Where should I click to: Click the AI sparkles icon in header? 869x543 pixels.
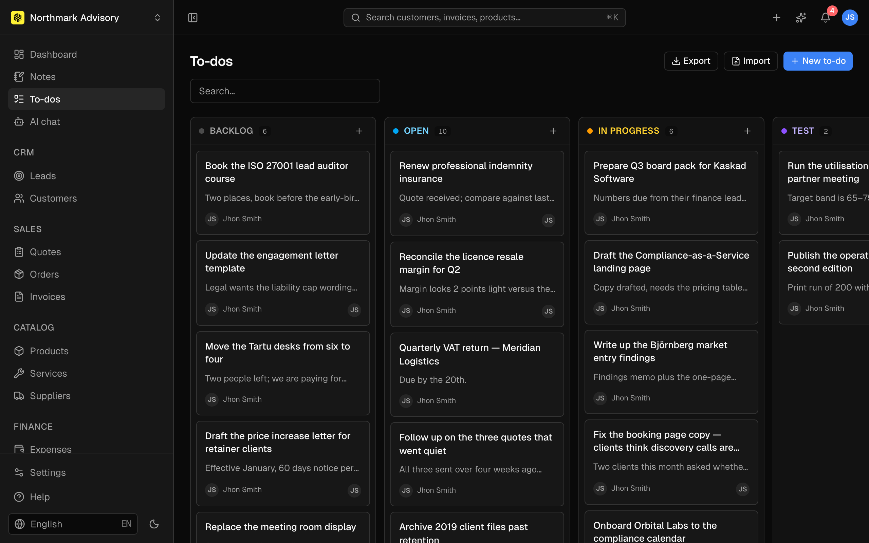click(801, 18)
